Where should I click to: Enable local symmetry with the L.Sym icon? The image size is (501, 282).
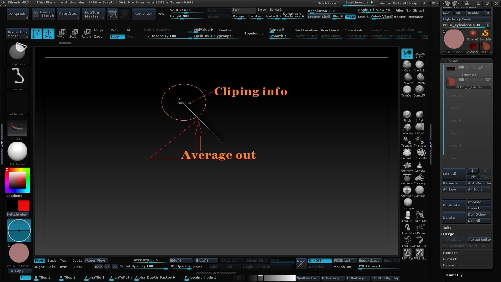tap(420, 54)
